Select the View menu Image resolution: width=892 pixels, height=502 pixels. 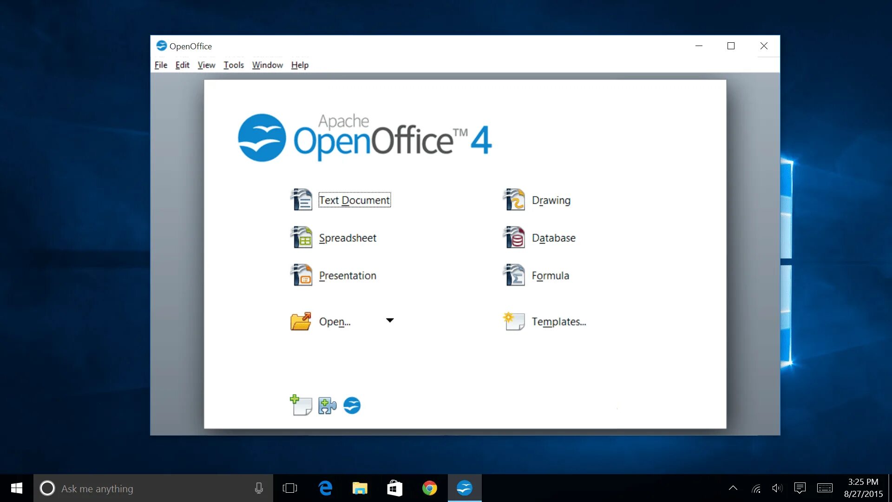point(206,64)
